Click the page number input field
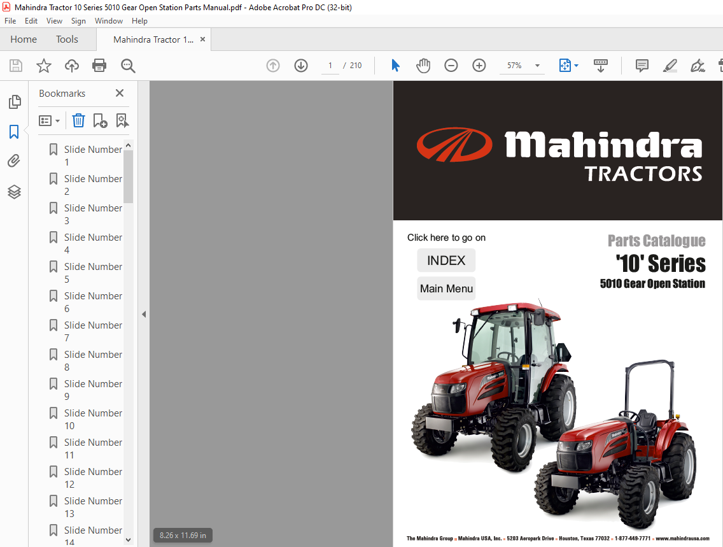723x547 pixels. click(x=330, y=66)
